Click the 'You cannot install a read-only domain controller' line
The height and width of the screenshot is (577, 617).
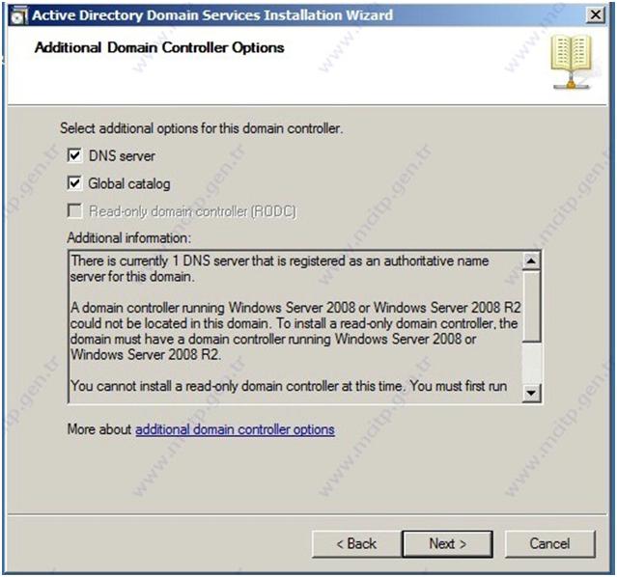pos(289,386)
